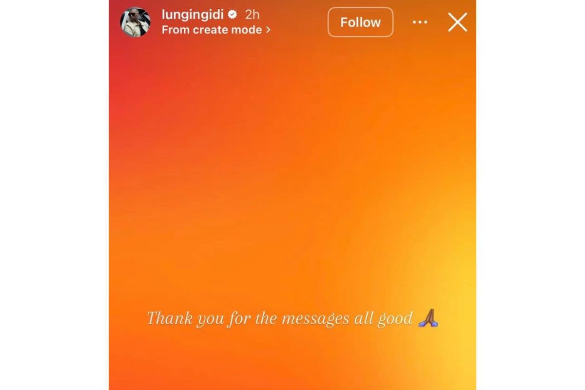Open the lungingidi username link
This screenshot has width=585, height=390.
pyautogui.click(x=193, y=15)
